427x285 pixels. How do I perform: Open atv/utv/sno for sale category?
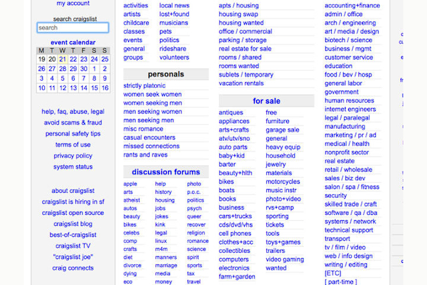[x=234, y=139]
